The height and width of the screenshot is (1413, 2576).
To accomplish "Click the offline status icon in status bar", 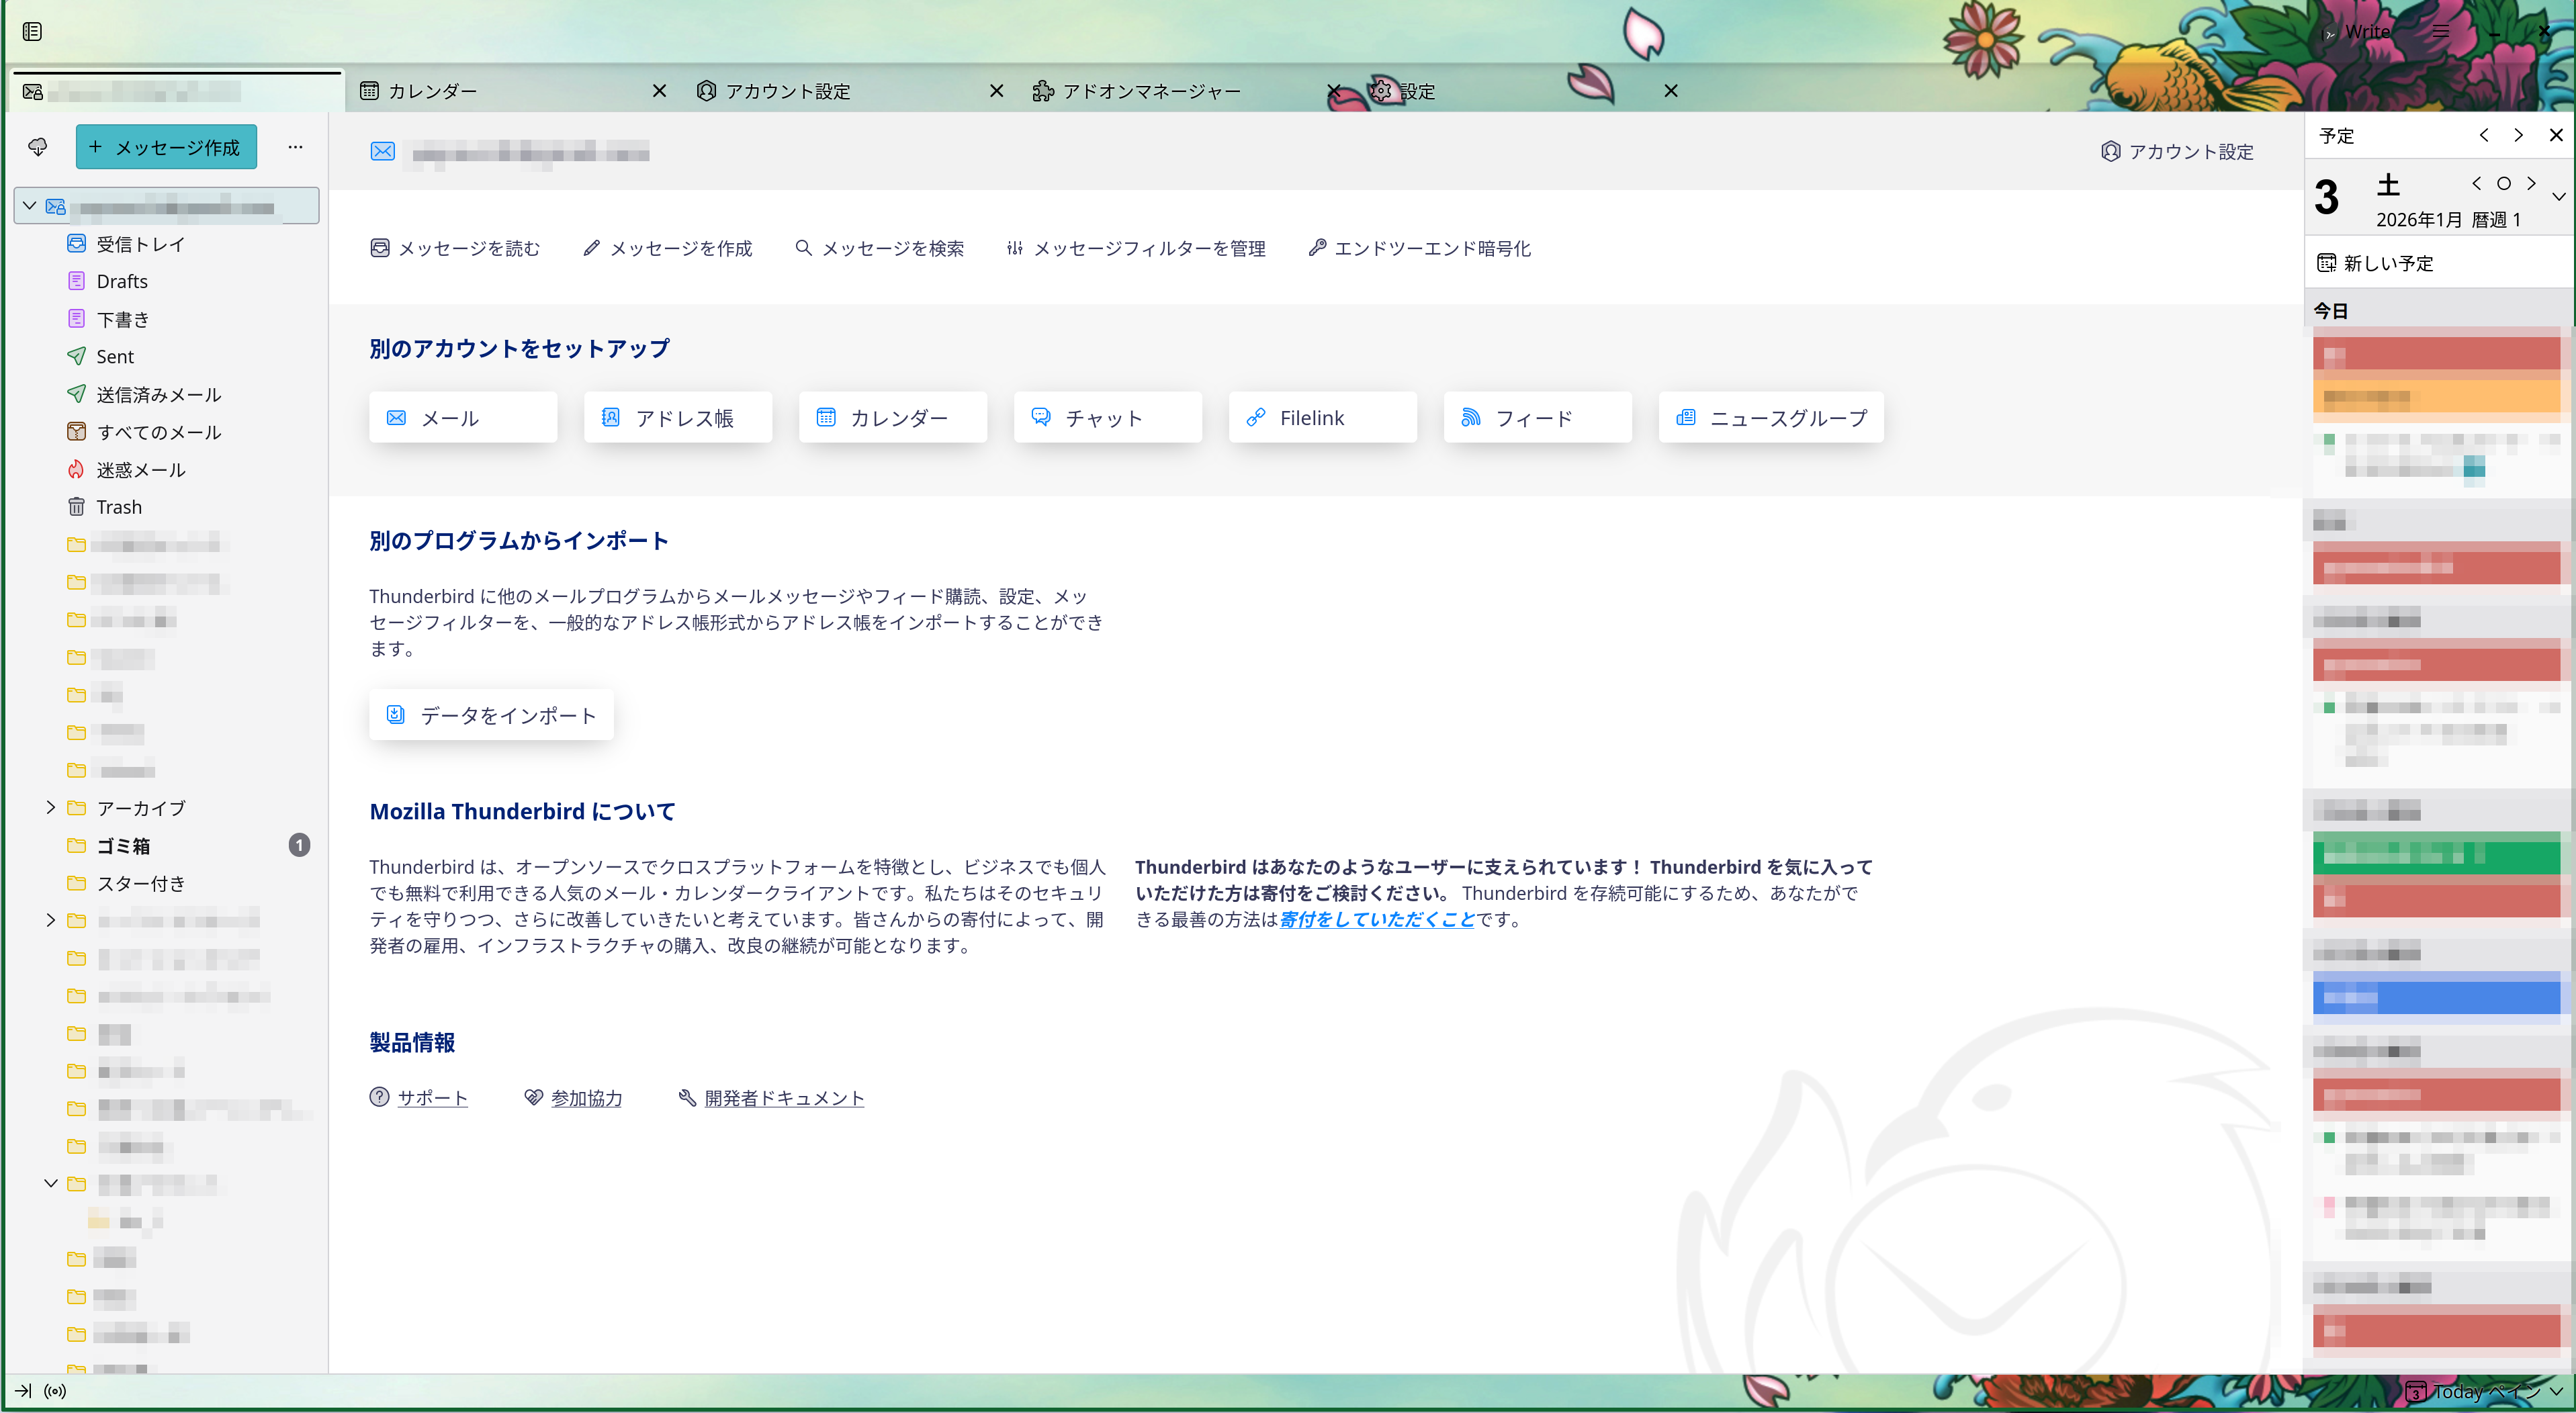I will point(55,1391).
